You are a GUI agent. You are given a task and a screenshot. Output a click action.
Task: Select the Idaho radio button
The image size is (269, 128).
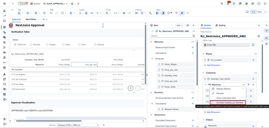click(x=63, y=44)
